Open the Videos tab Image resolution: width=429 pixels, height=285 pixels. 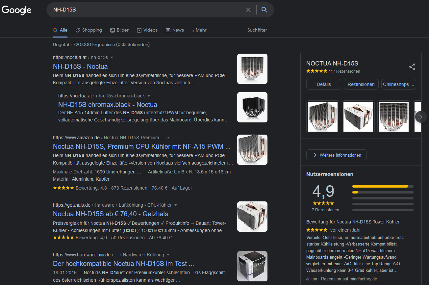point(147,30)
